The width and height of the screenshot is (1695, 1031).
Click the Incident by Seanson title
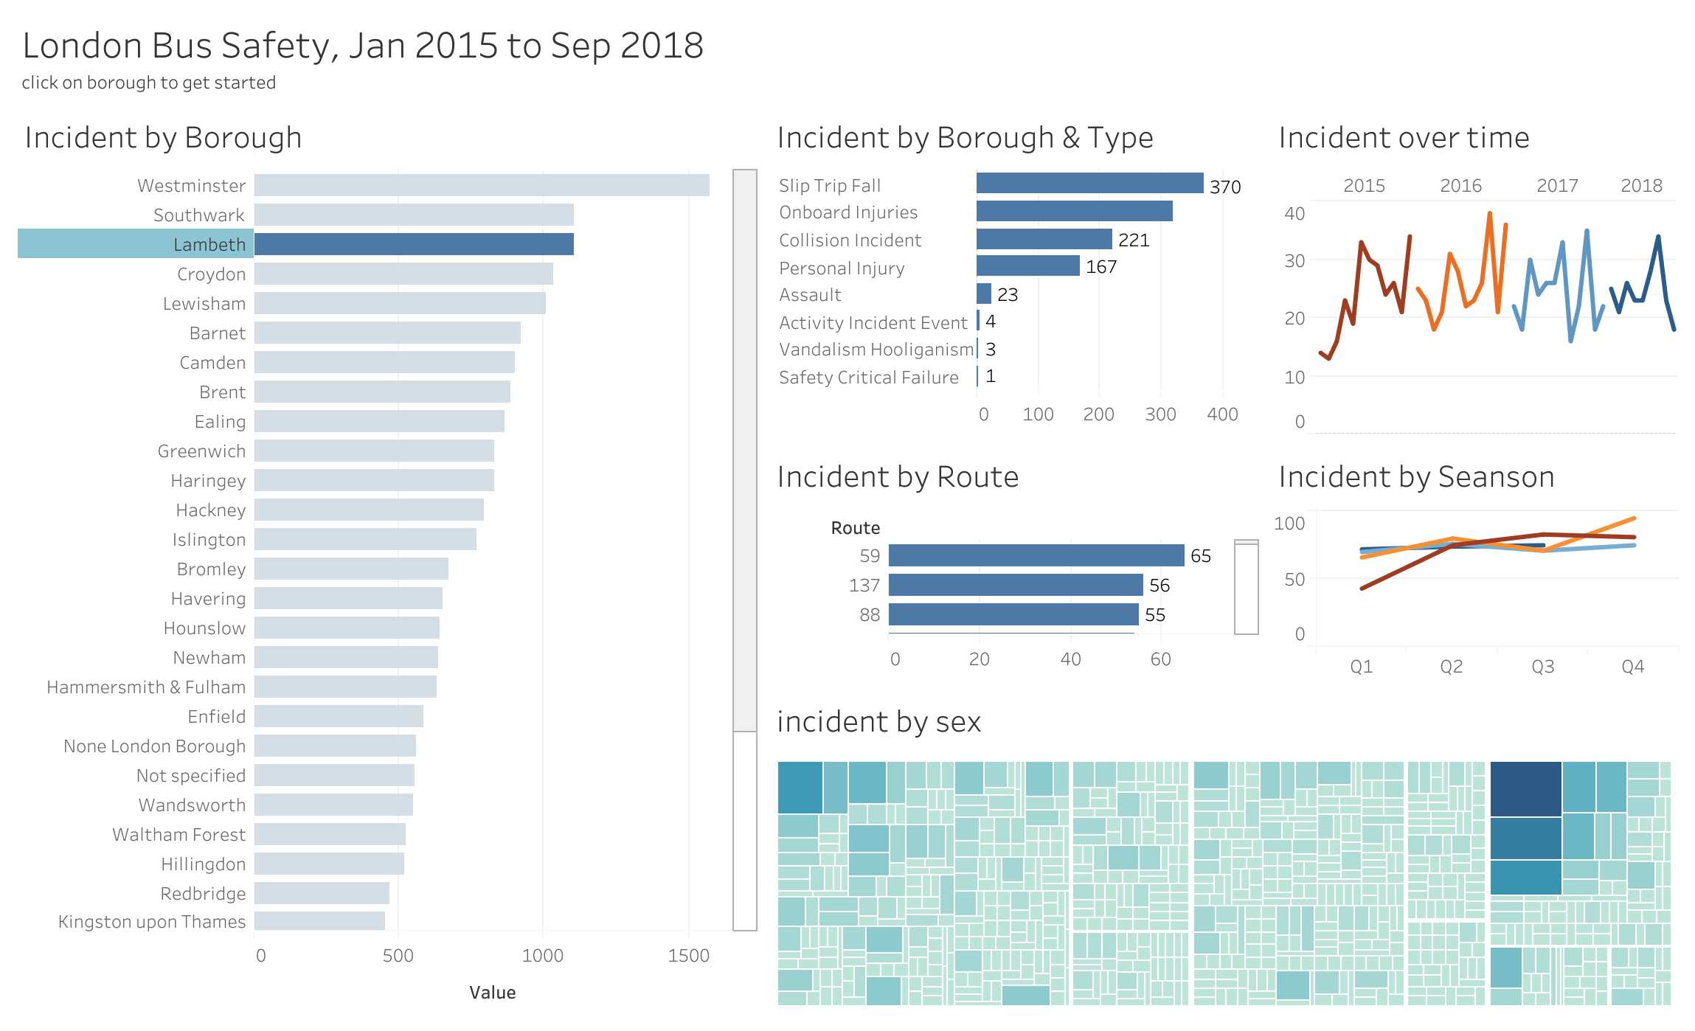[1416, 477]
